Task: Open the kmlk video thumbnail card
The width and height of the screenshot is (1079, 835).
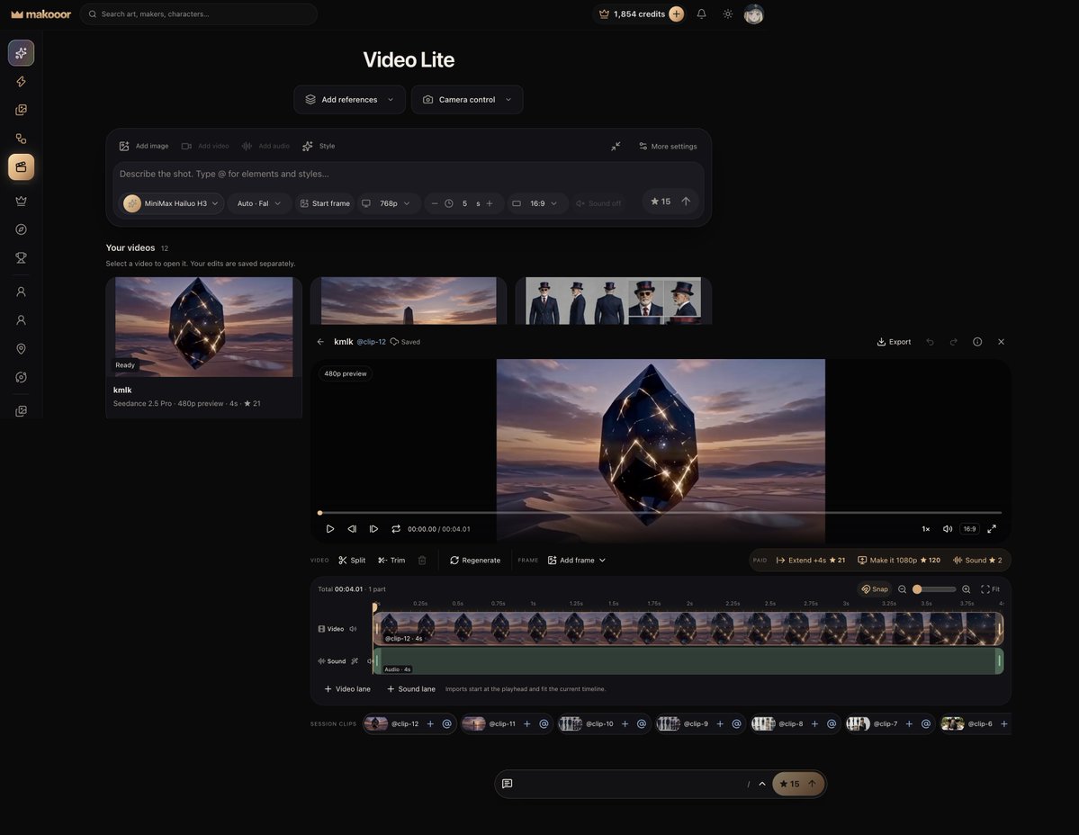Action: tap(203, 347)
